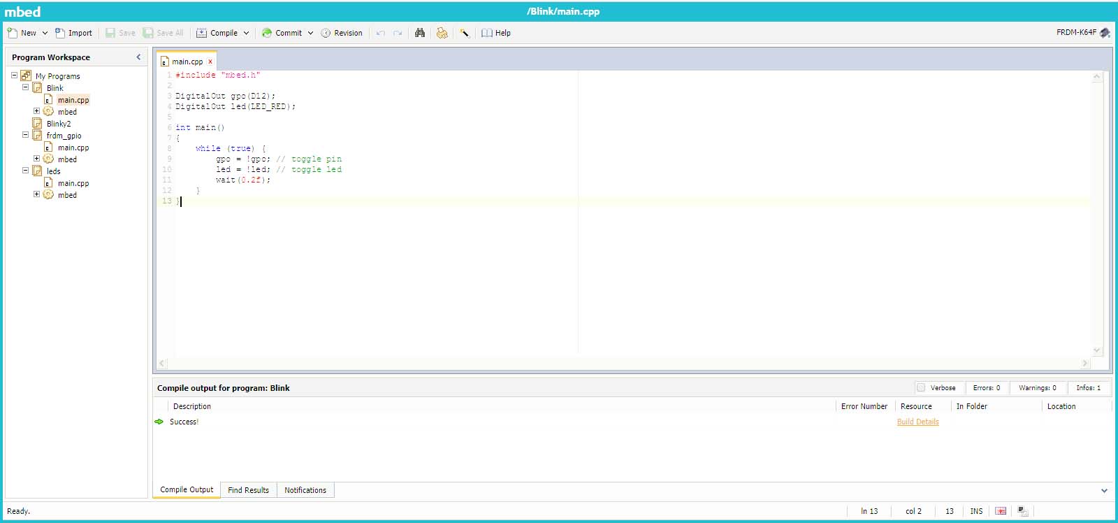Click the Print icon in toolbar
Viewport: 1118px width, 523px height.
[442, 33]
